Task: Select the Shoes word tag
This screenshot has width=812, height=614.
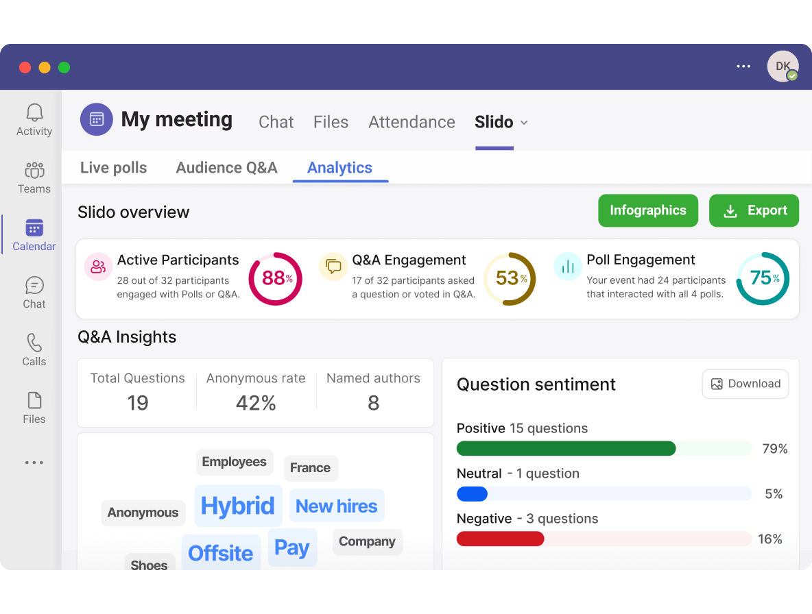Action: pyautogui.click(x=149, y=563)
